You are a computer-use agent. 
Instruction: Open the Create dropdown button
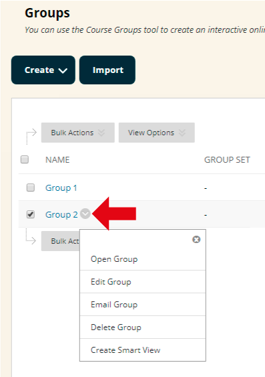pyautogui.click(x=43, y=70)
